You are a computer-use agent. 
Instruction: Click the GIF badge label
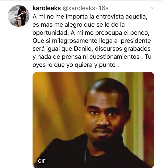[42, 161]
